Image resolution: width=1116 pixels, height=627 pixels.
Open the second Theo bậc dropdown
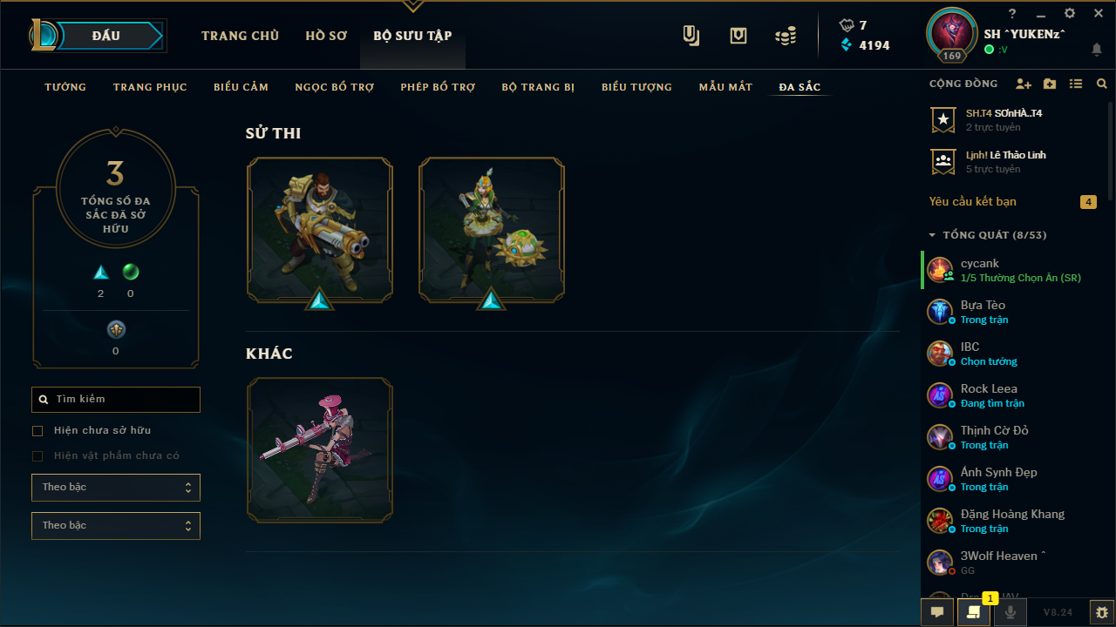pyautogui.click(x=116, y=526)
